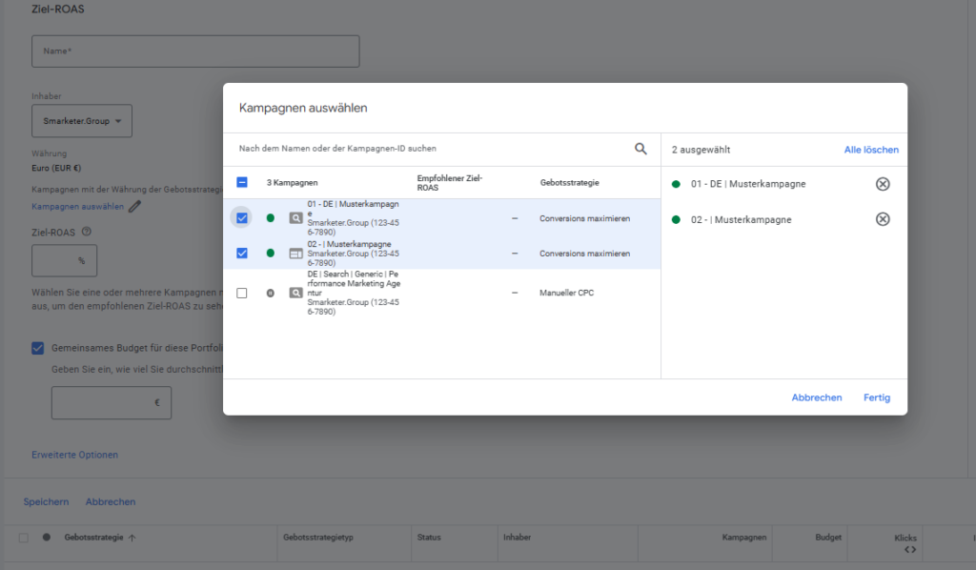976x570 pixels.
Task: Sort by the Gebotsstrategie column header
Action: pos(93,538)
